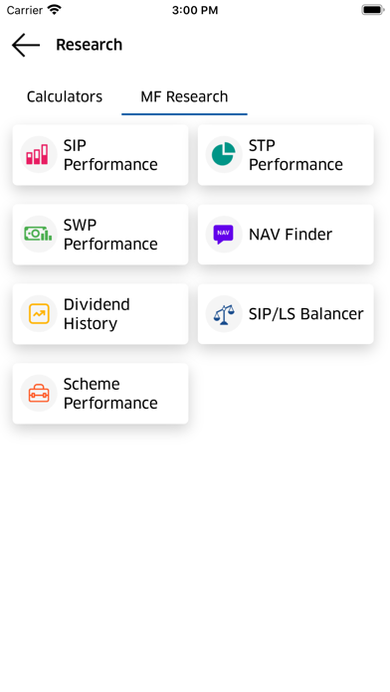Switch to the Calculators tab
The height and width of the screenshot is (692, 390).
pyautogui.click(x=65, y=96)
